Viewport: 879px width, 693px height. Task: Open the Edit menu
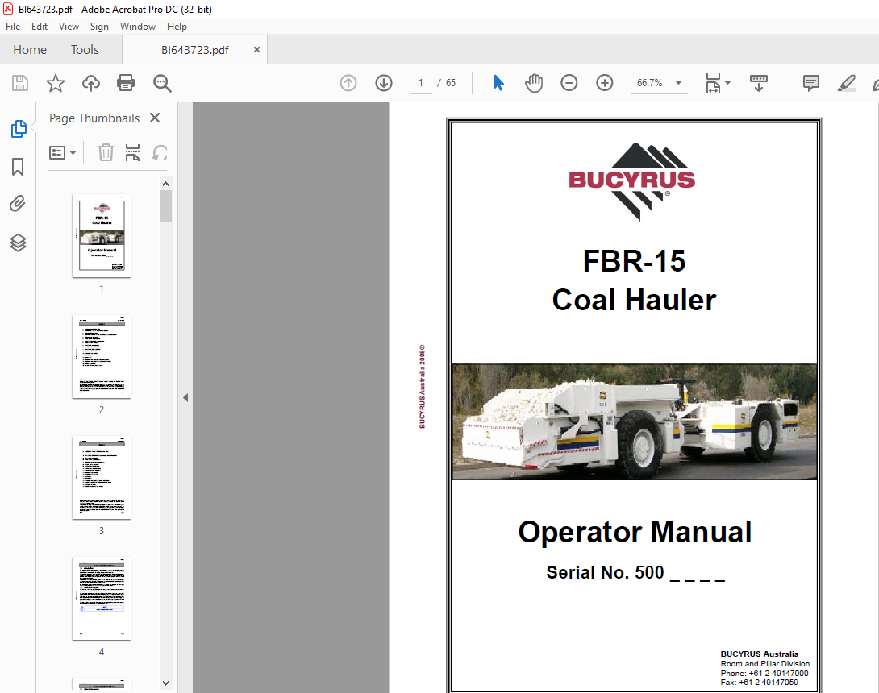click(x=40, y=27)
